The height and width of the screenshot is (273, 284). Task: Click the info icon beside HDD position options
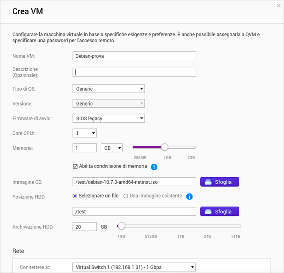tap(189, 196)
